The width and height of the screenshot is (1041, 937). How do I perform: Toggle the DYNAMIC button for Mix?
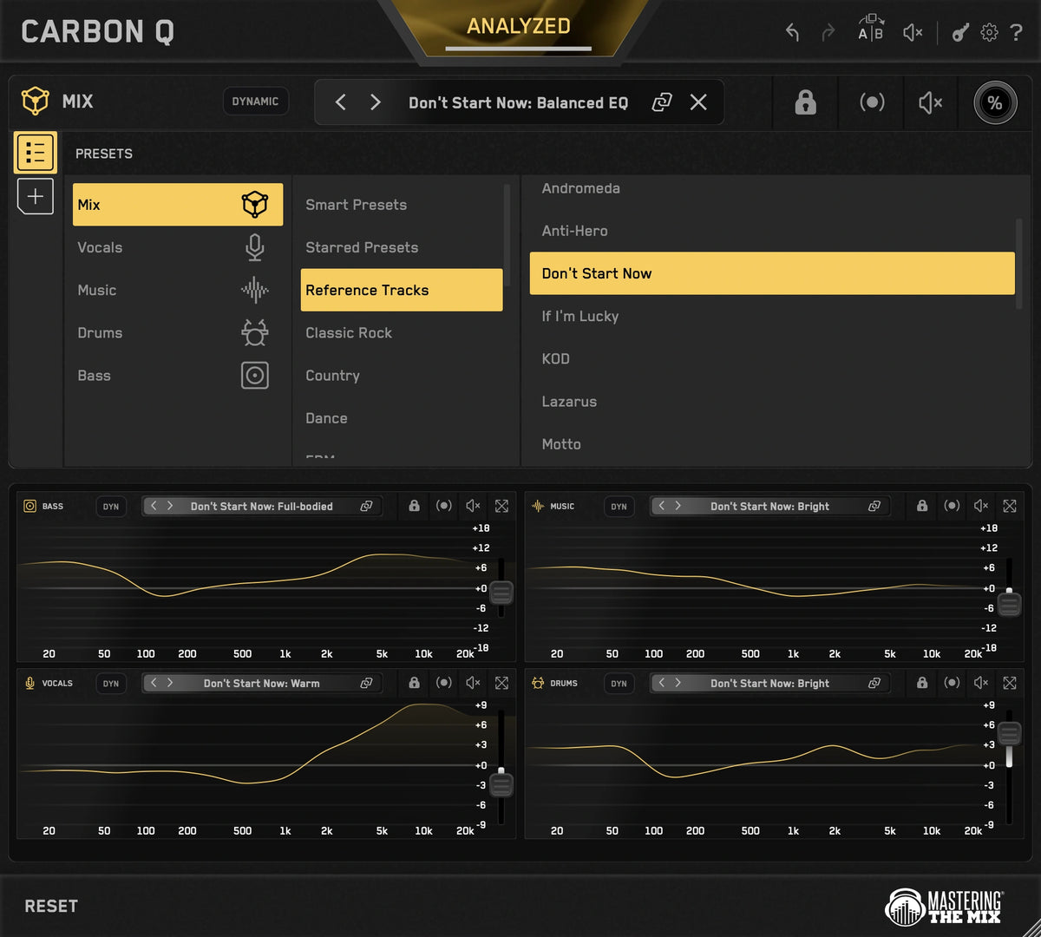[x=255, y=102]
